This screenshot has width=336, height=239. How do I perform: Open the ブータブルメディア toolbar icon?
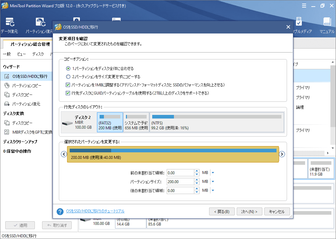tap(299, 22)
